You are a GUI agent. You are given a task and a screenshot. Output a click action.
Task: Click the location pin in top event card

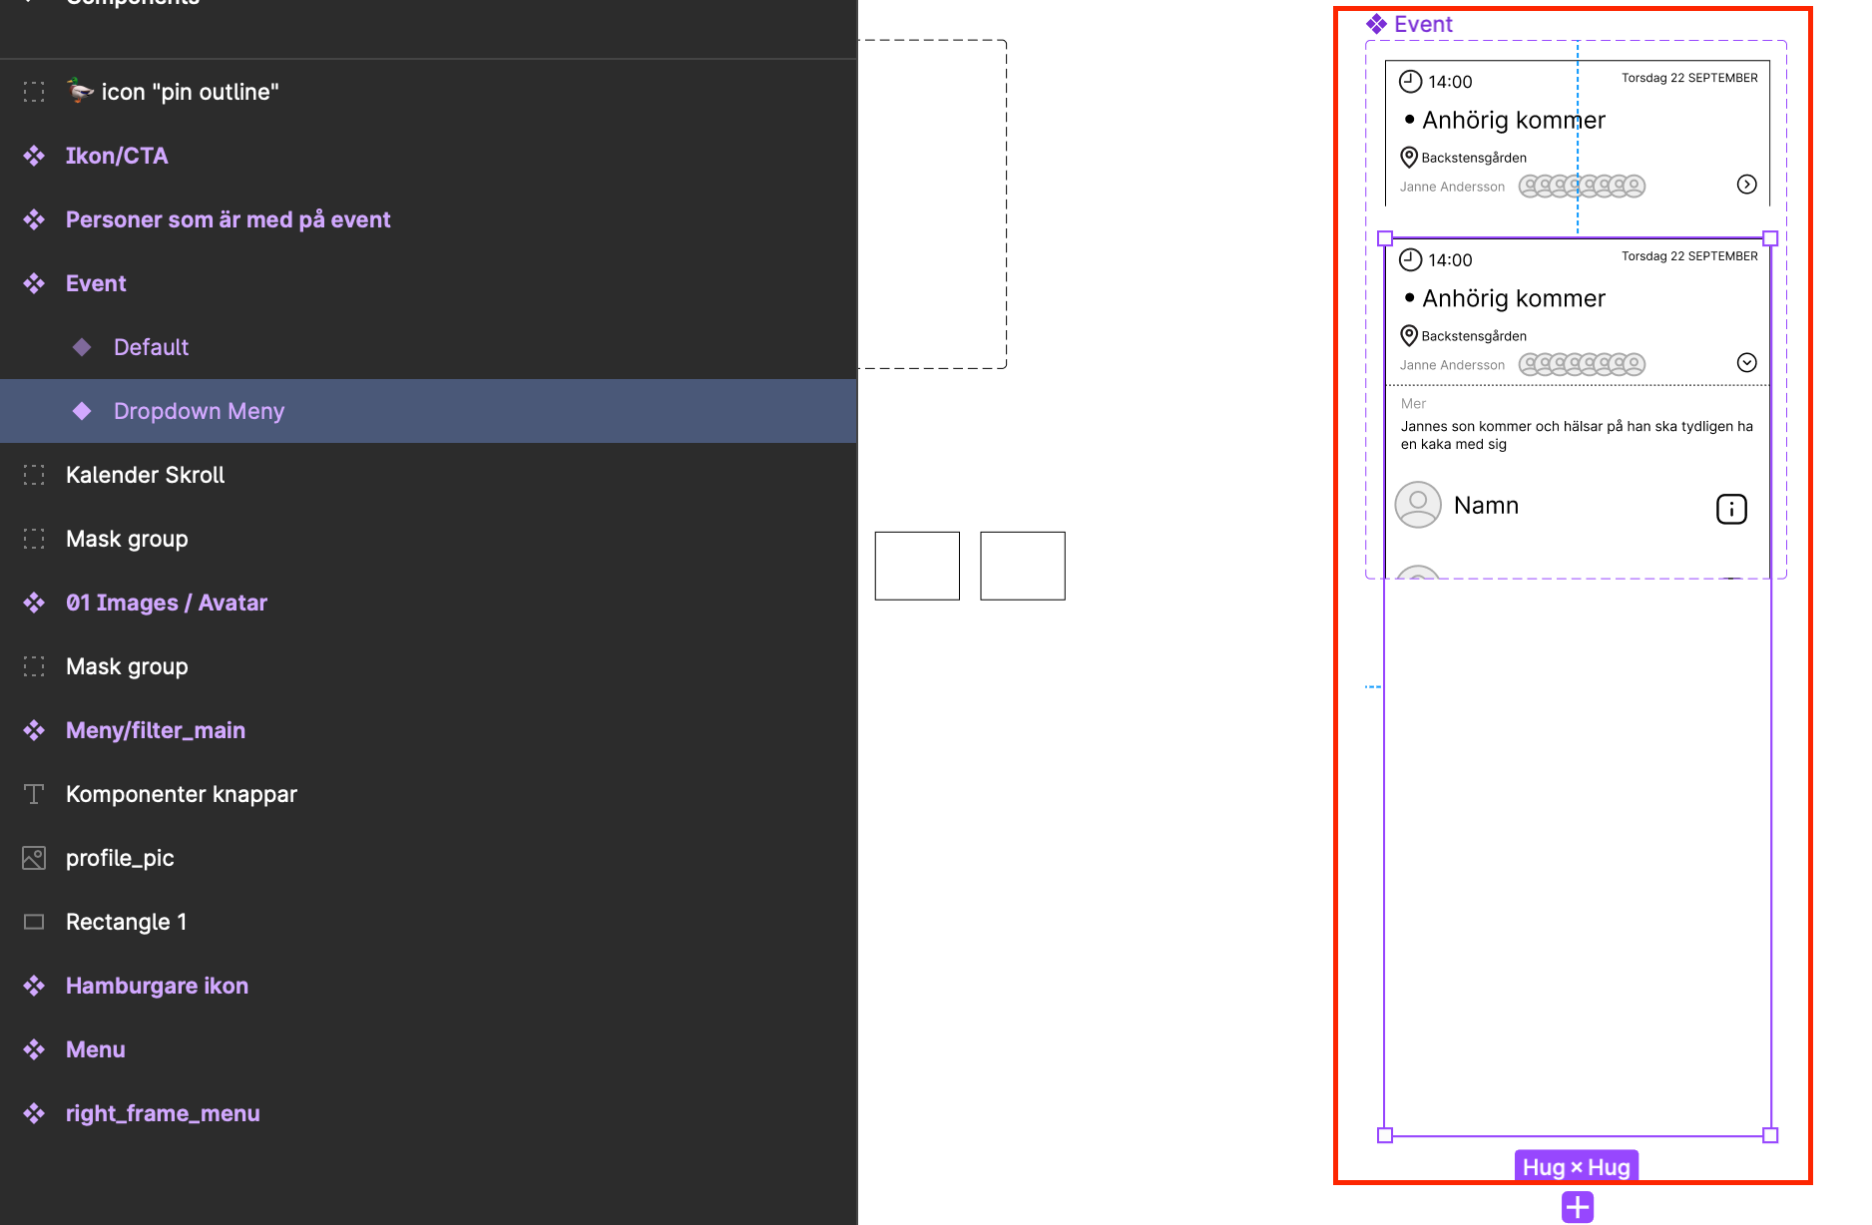pyautogui.click(x=1409, y=157)
